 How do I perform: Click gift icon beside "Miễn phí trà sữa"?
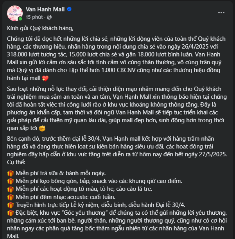coord(11,174)
